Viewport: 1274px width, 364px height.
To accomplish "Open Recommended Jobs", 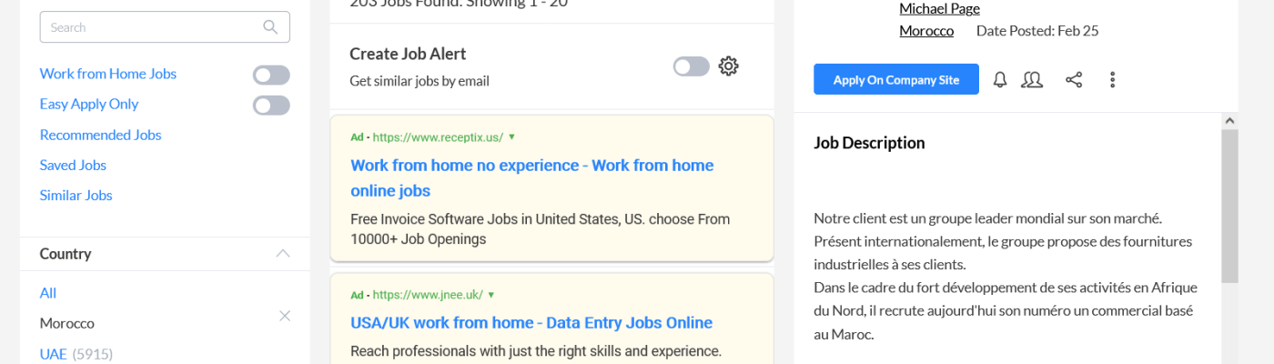I will tap(100, 135).
